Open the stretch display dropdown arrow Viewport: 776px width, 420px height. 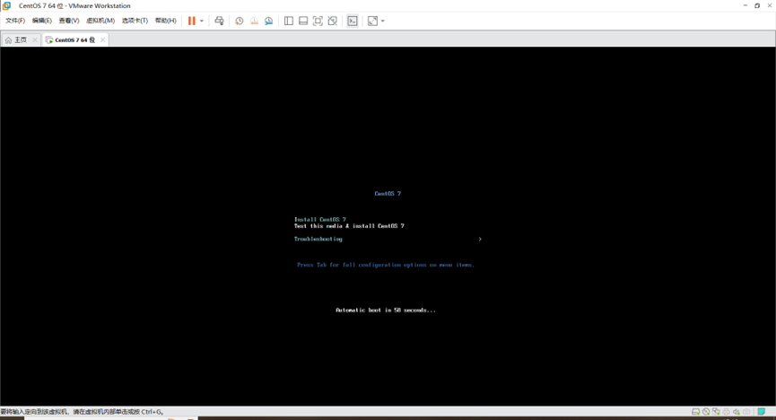point(382,21)
